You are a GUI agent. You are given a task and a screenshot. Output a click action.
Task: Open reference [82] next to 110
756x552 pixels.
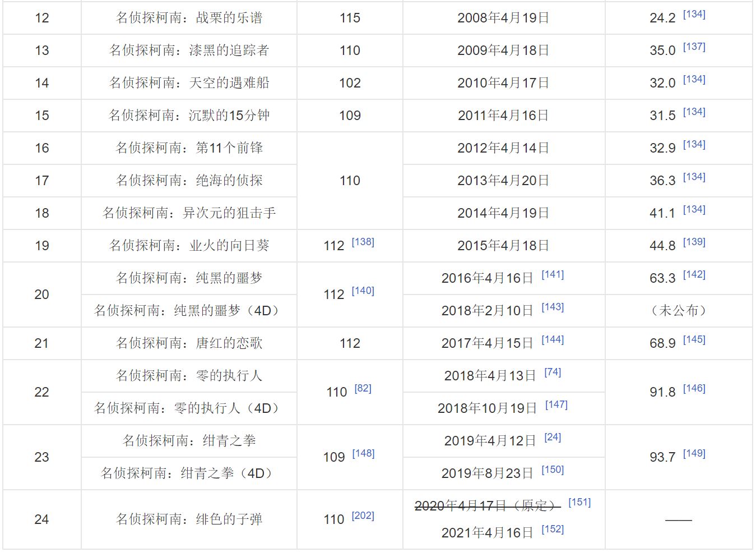coord(363,389)
